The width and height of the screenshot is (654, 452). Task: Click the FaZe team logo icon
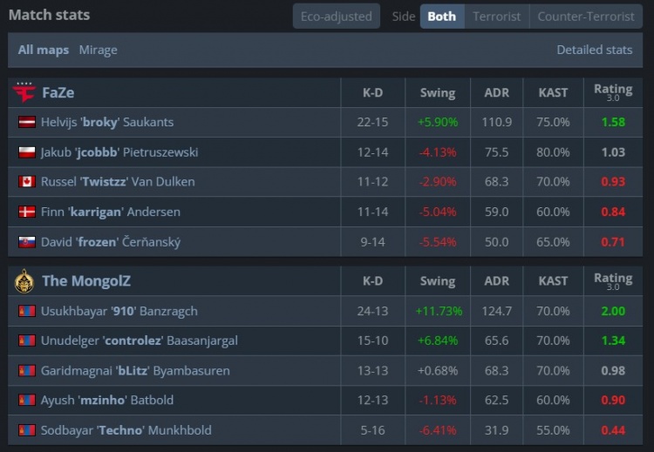pyautogui.click(x=24, y=92)
